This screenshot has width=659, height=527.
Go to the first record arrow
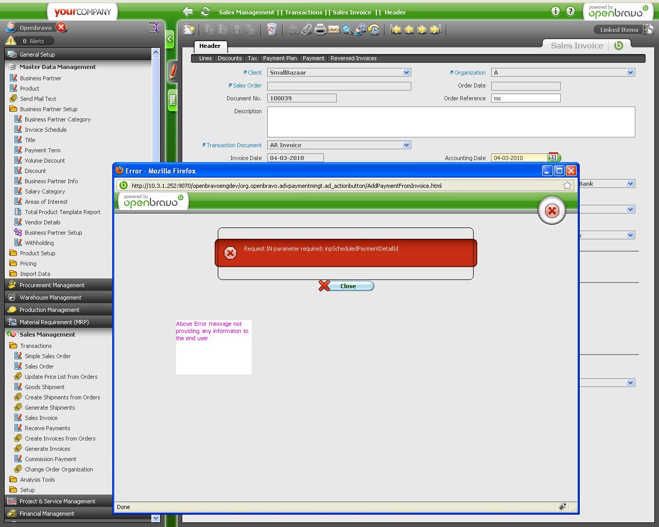coord(395,30)
